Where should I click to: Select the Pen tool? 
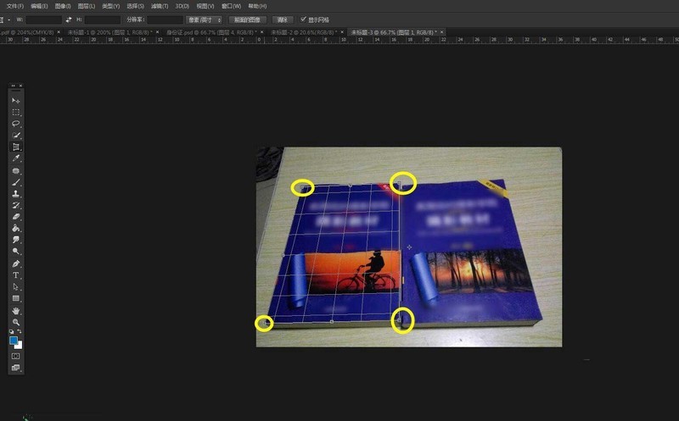[16, 263]
